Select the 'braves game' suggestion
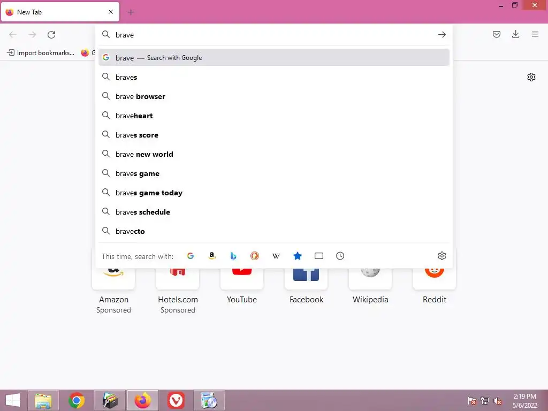 [274, 173]
